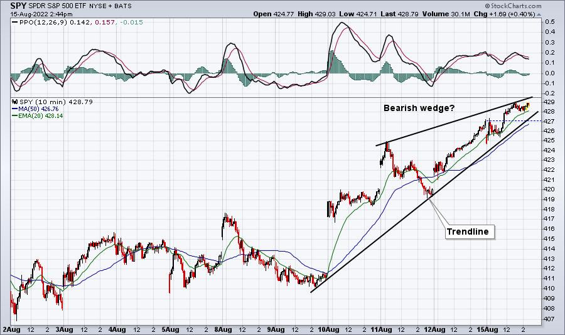Click the candlestick icon beside SPY (10 min)

coord(15,102)
